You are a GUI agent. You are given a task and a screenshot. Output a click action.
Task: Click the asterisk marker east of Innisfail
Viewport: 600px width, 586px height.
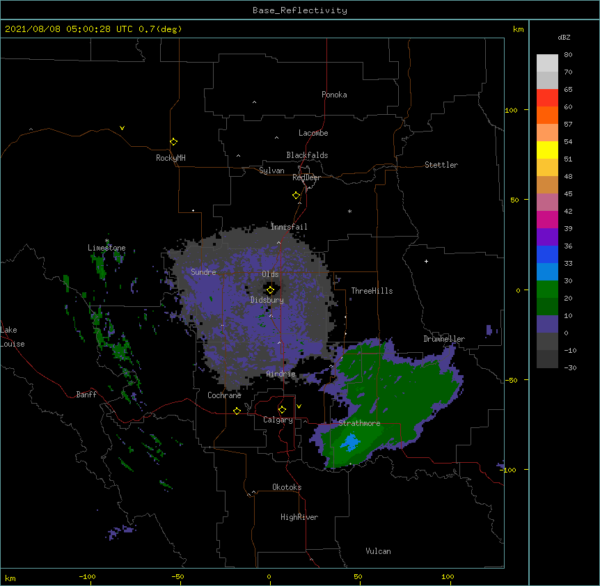pos(349,211)
